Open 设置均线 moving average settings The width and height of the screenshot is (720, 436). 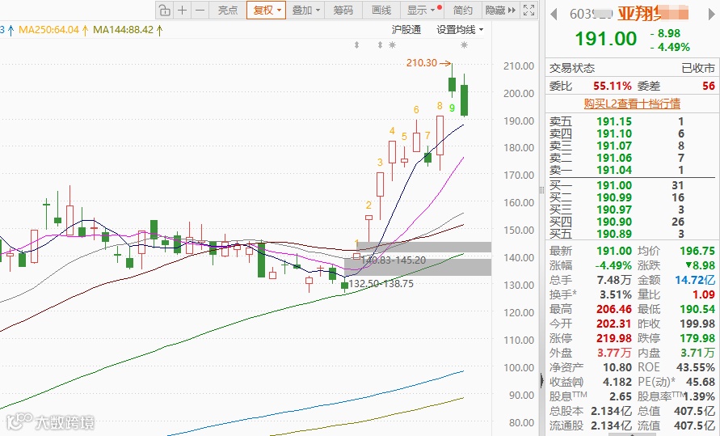(x=460, y=30)
